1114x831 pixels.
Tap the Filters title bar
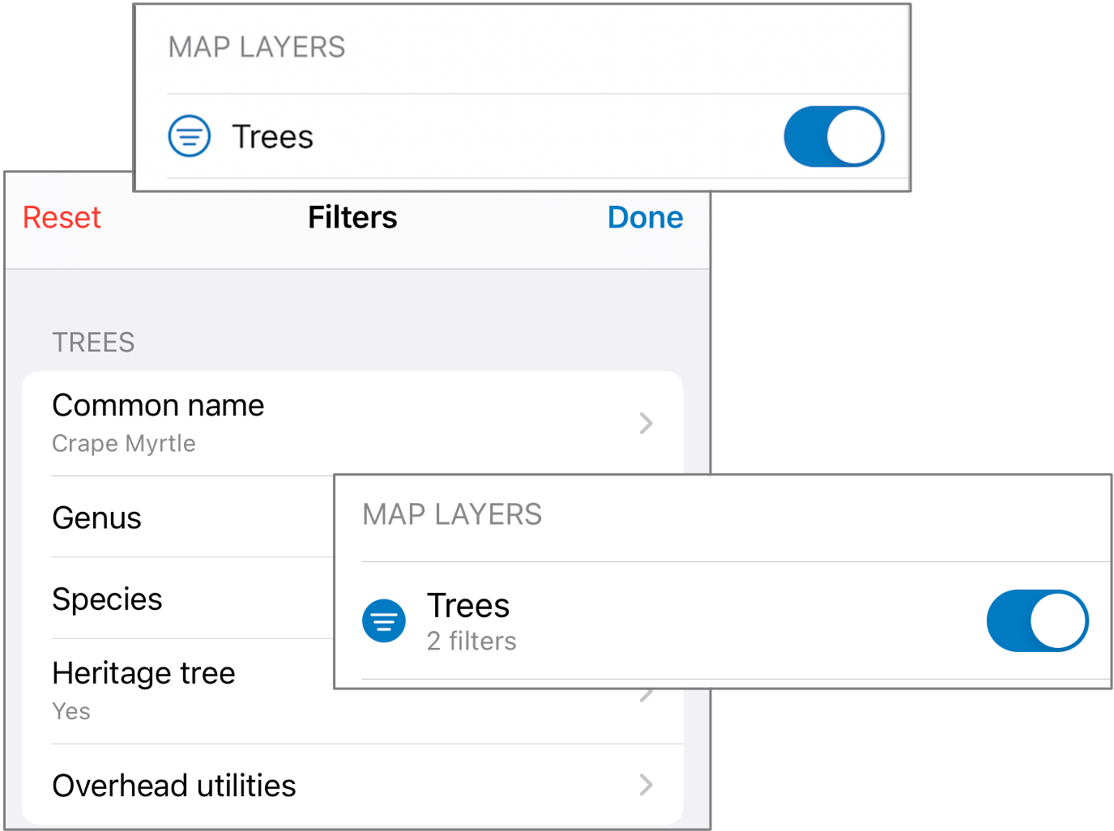(x=352, y=217)
